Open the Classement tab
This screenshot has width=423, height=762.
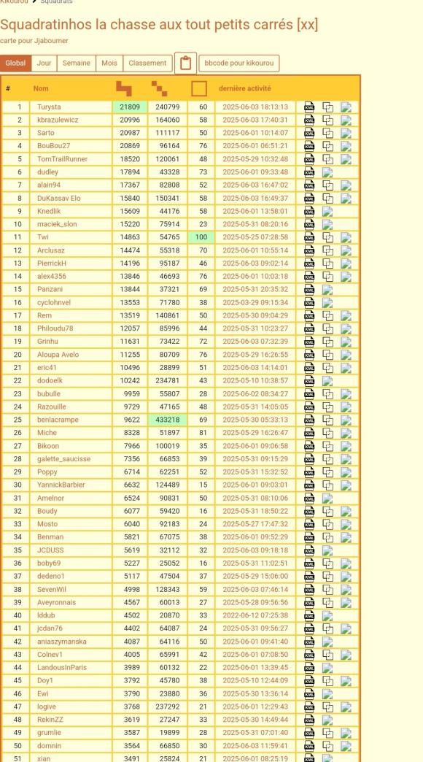[x=147, y=64]
